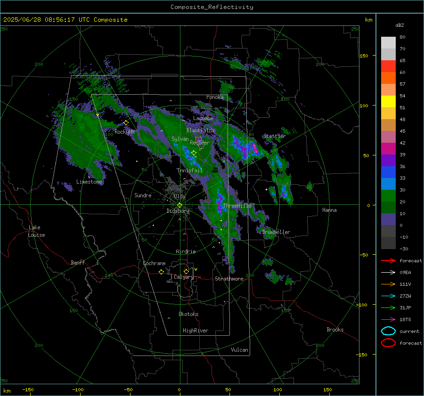The height and width of the screenshot is (396, 424).
Task: Pick the -30 to -10 dBZ dark gray swatch
Action: (x=388, y=243)
